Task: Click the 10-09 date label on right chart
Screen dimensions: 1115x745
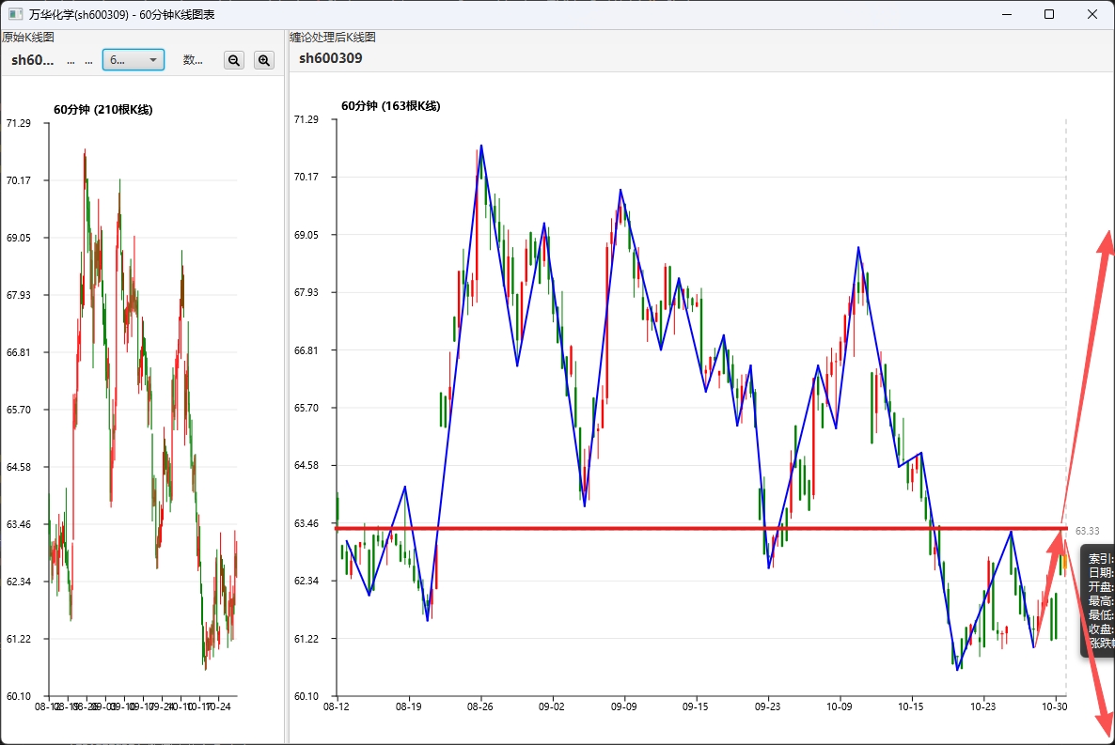Action: (840, 706)
